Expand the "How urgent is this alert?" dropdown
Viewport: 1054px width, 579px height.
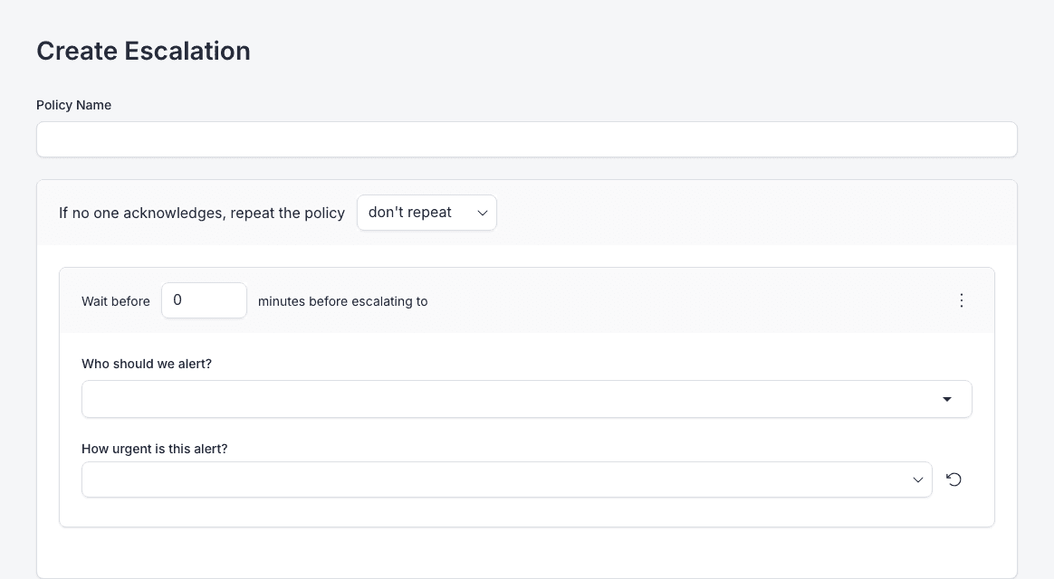tap(507, 479)
